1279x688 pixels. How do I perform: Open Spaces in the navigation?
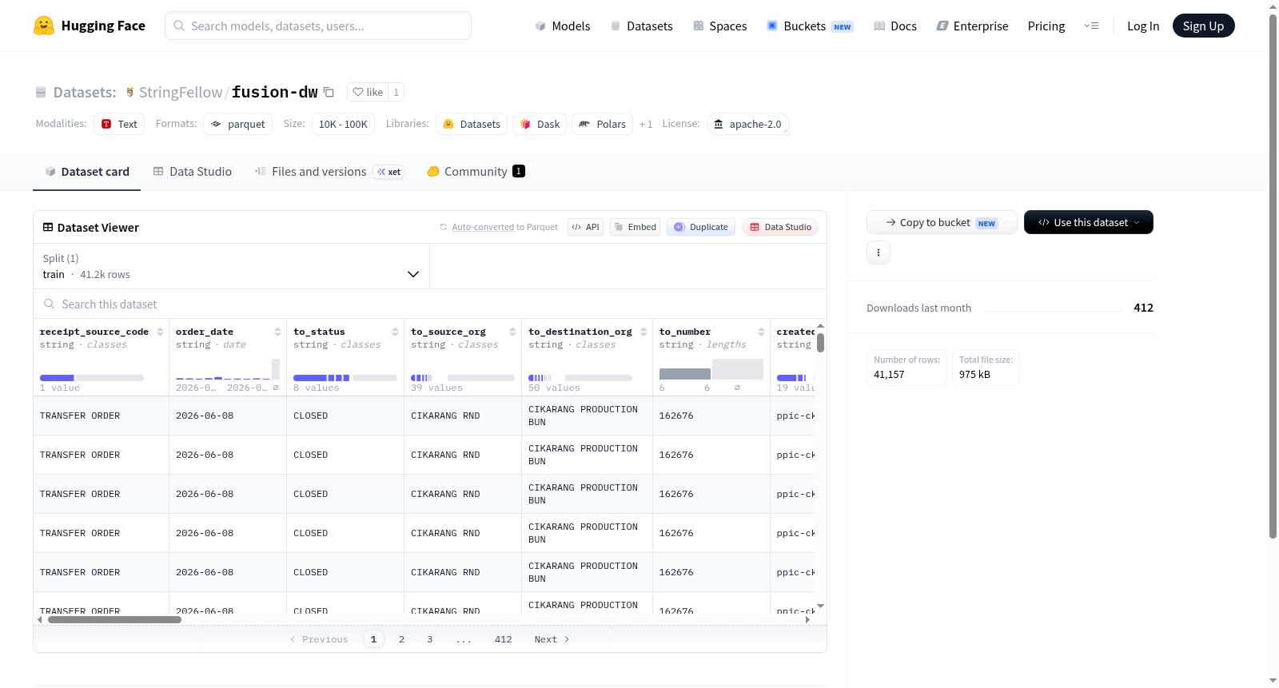pyautogui.click(x=720, y=26)
